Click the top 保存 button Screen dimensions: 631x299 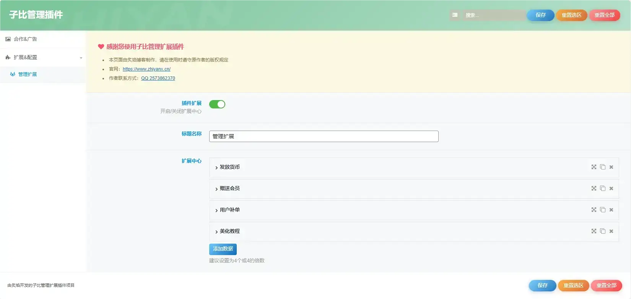540,15
